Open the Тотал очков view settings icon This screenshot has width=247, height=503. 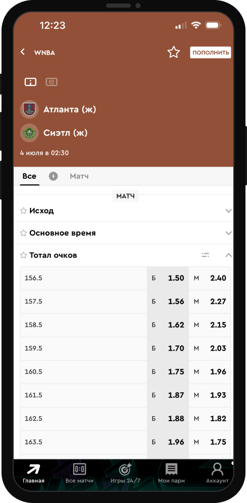[205, 256]
